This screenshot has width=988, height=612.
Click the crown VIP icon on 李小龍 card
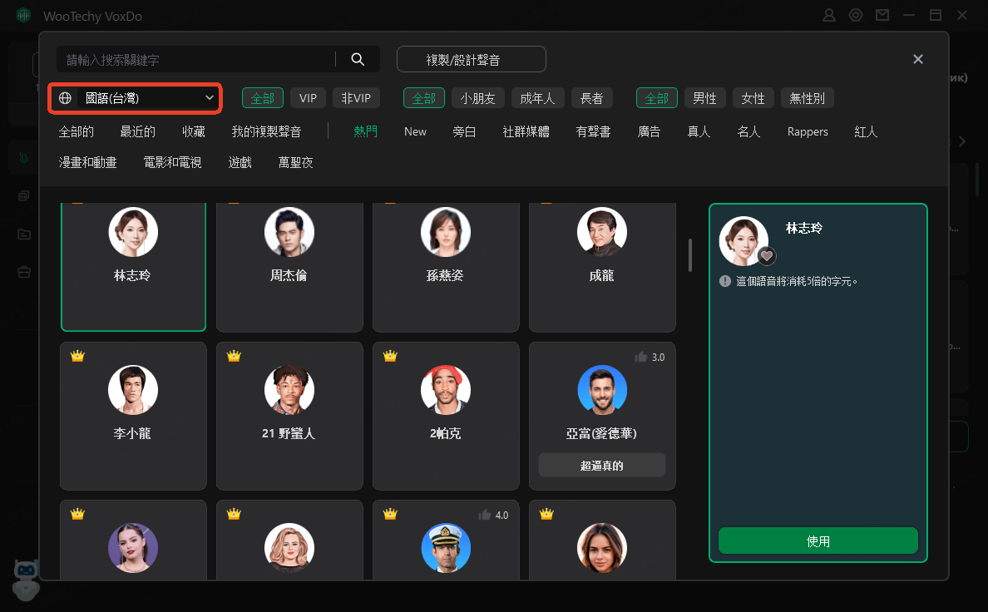tap(77, 356)
